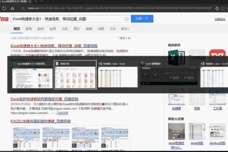The height and width of the screenshot is (152, 228).
Task: Click result thumbnail numbered 2
Action: tap(56, 138)
